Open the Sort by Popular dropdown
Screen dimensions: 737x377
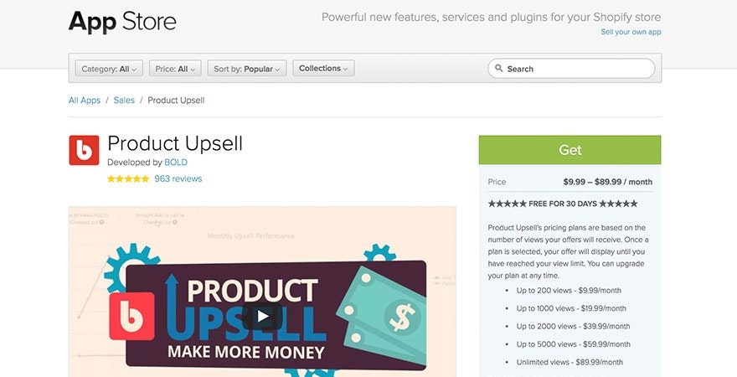tap(247, 69)
